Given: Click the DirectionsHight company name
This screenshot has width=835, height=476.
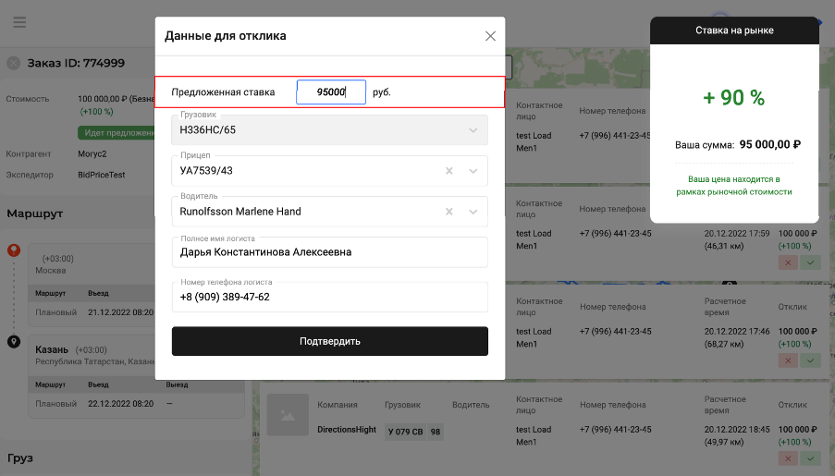Looking at the screenshot, I should [x=347, y=430].
